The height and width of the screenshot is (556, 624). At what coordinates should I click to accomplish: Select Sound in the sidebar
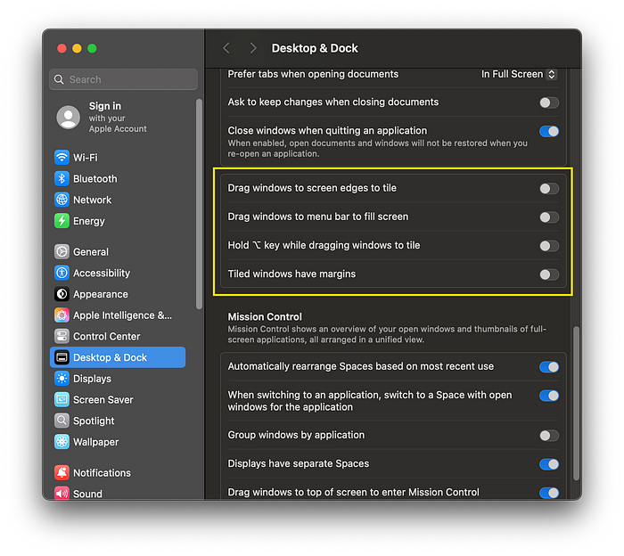118,494
